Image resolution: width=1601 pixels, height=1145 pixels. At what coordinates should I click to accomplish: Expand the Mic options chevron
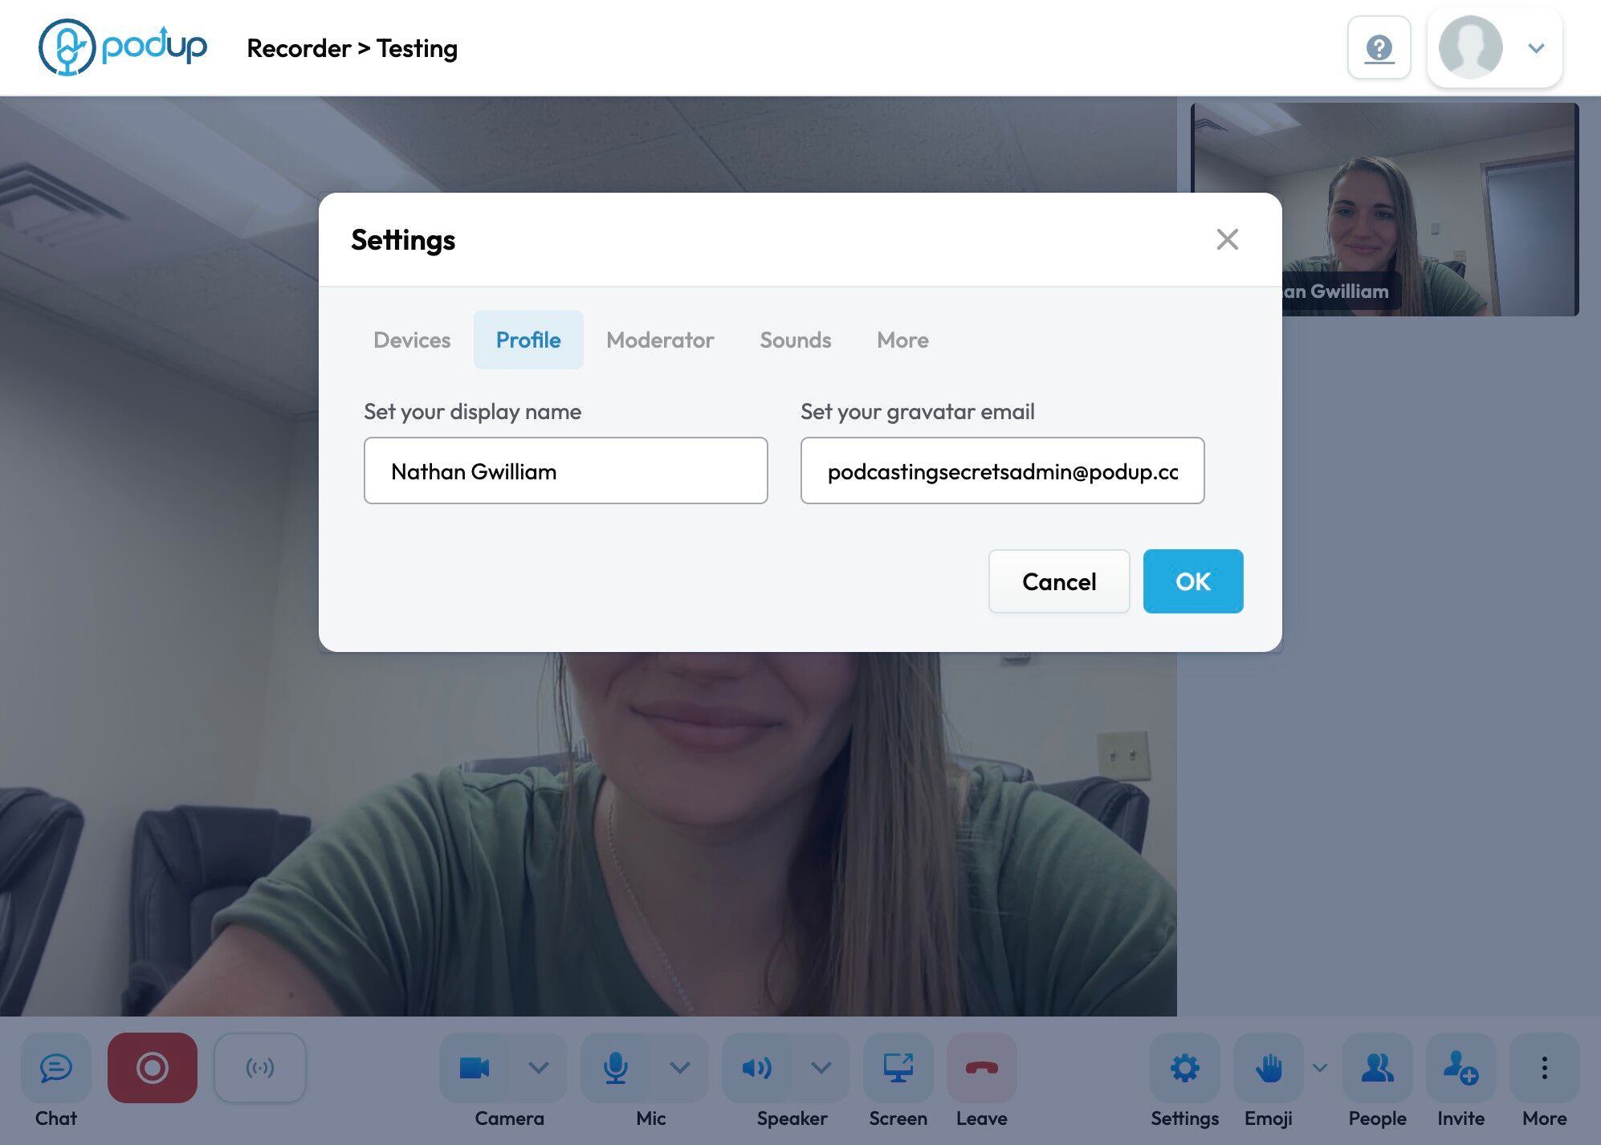680,1067
